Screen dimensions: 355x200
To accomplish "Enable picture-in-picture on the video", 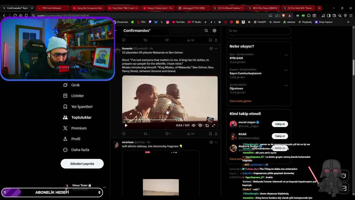I will tap(207, 125).
